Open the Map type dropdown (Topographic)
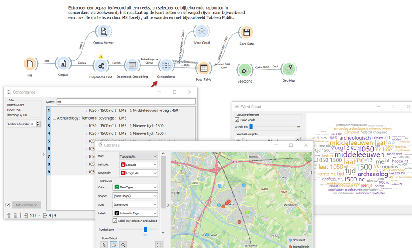The image size is (412, 248). tap(138, 156)
